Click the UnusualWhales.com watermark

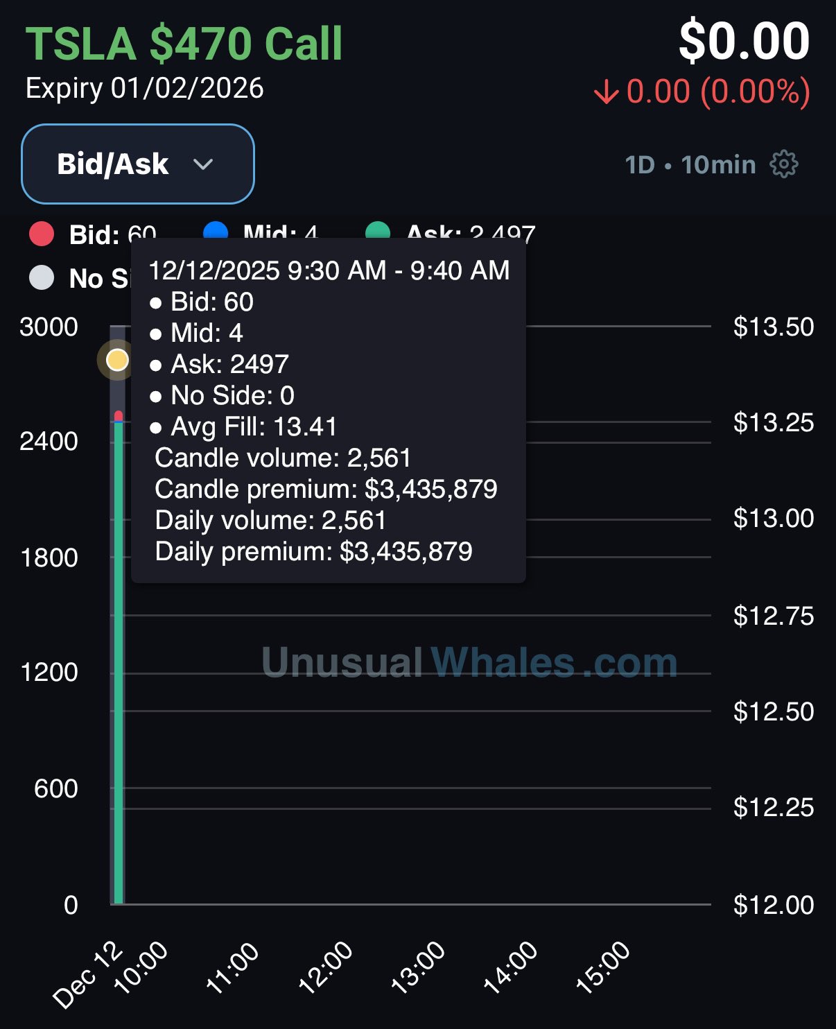pos(469,662)
